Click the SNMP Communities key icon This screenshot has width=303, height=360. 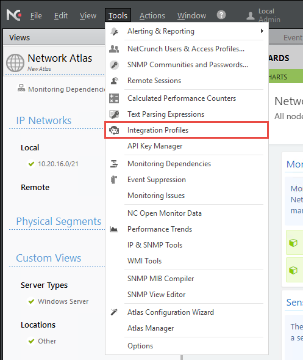114,65
